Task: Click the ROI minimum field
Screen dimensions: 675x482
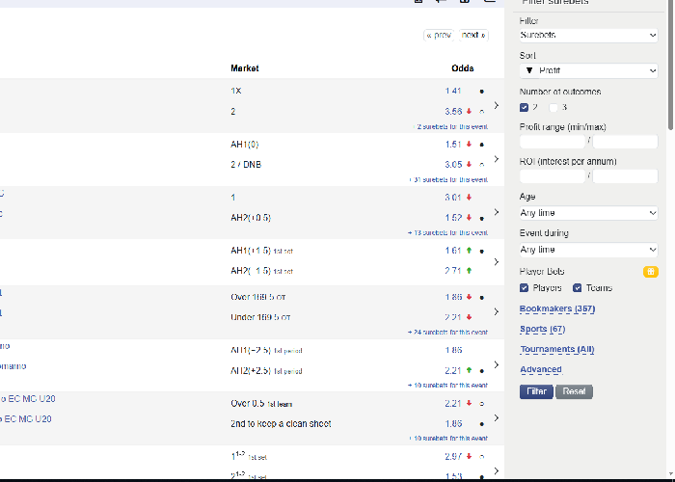Action: (553, 176)
